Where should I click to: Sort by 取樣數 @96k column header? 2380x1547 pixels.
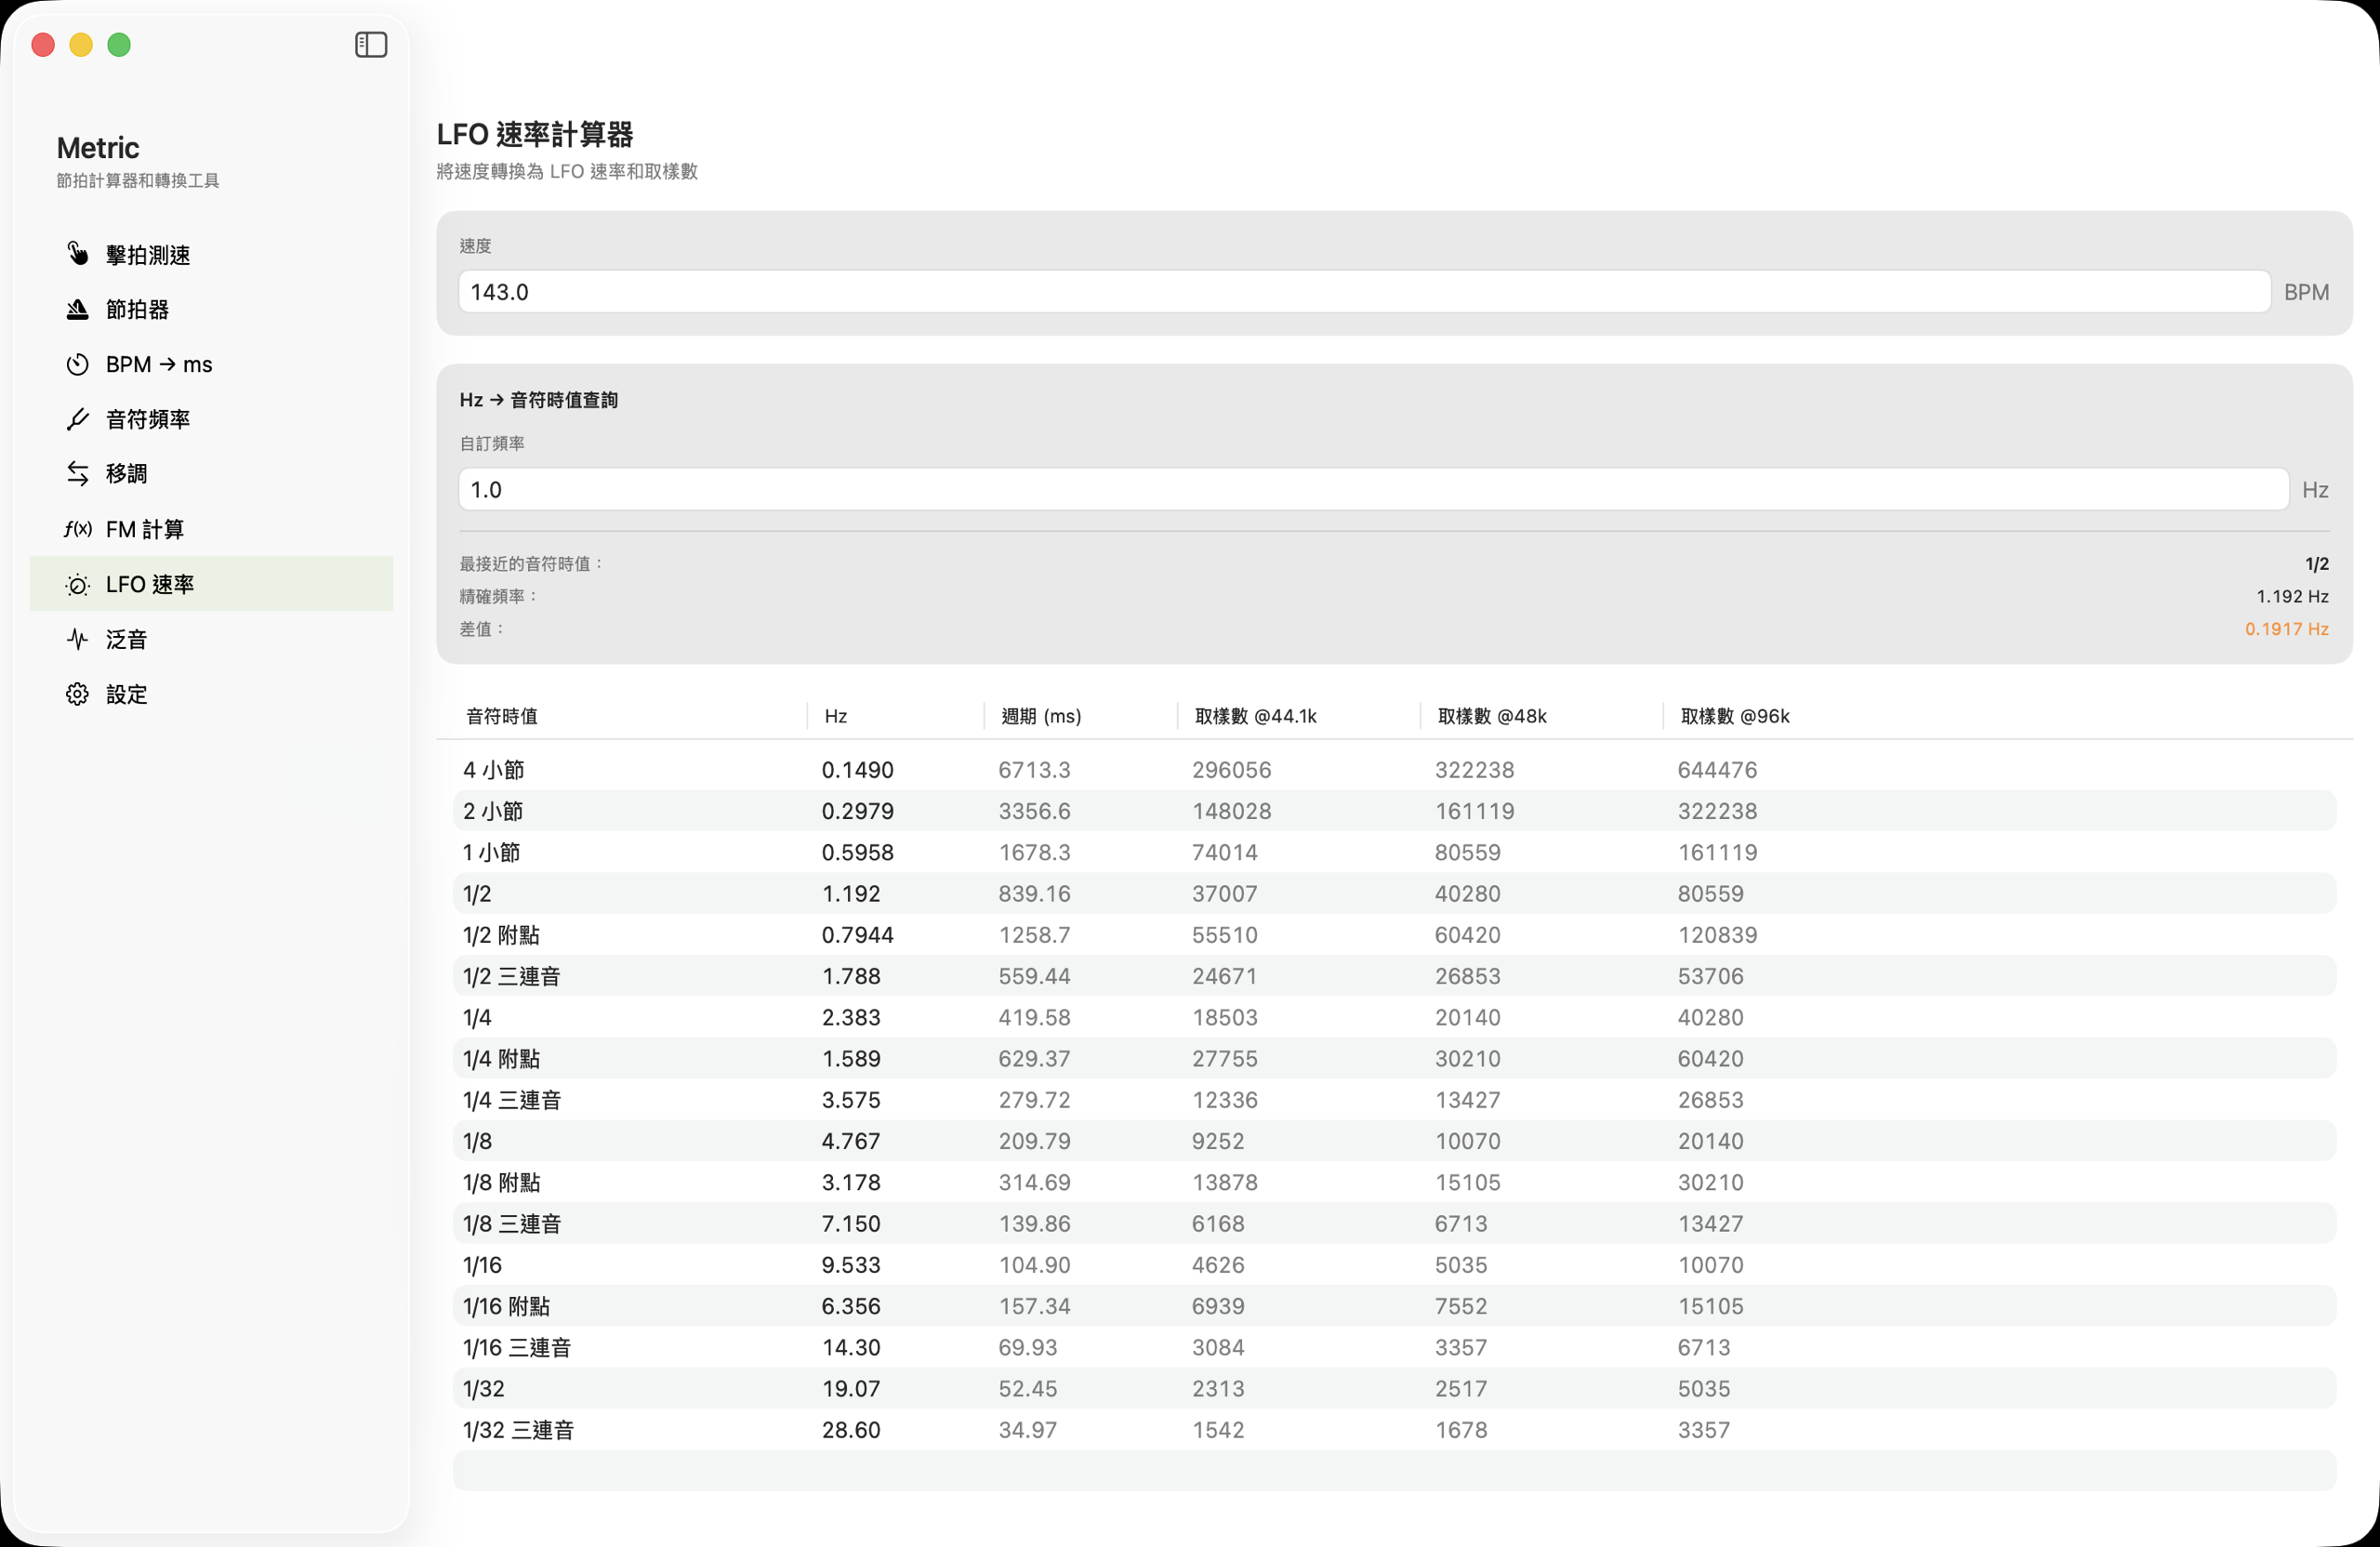pos(1735,716)
